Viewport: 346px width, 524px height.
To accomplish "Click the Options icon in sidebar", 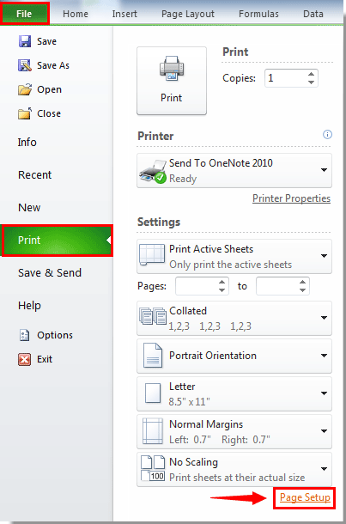I will 24,335.
